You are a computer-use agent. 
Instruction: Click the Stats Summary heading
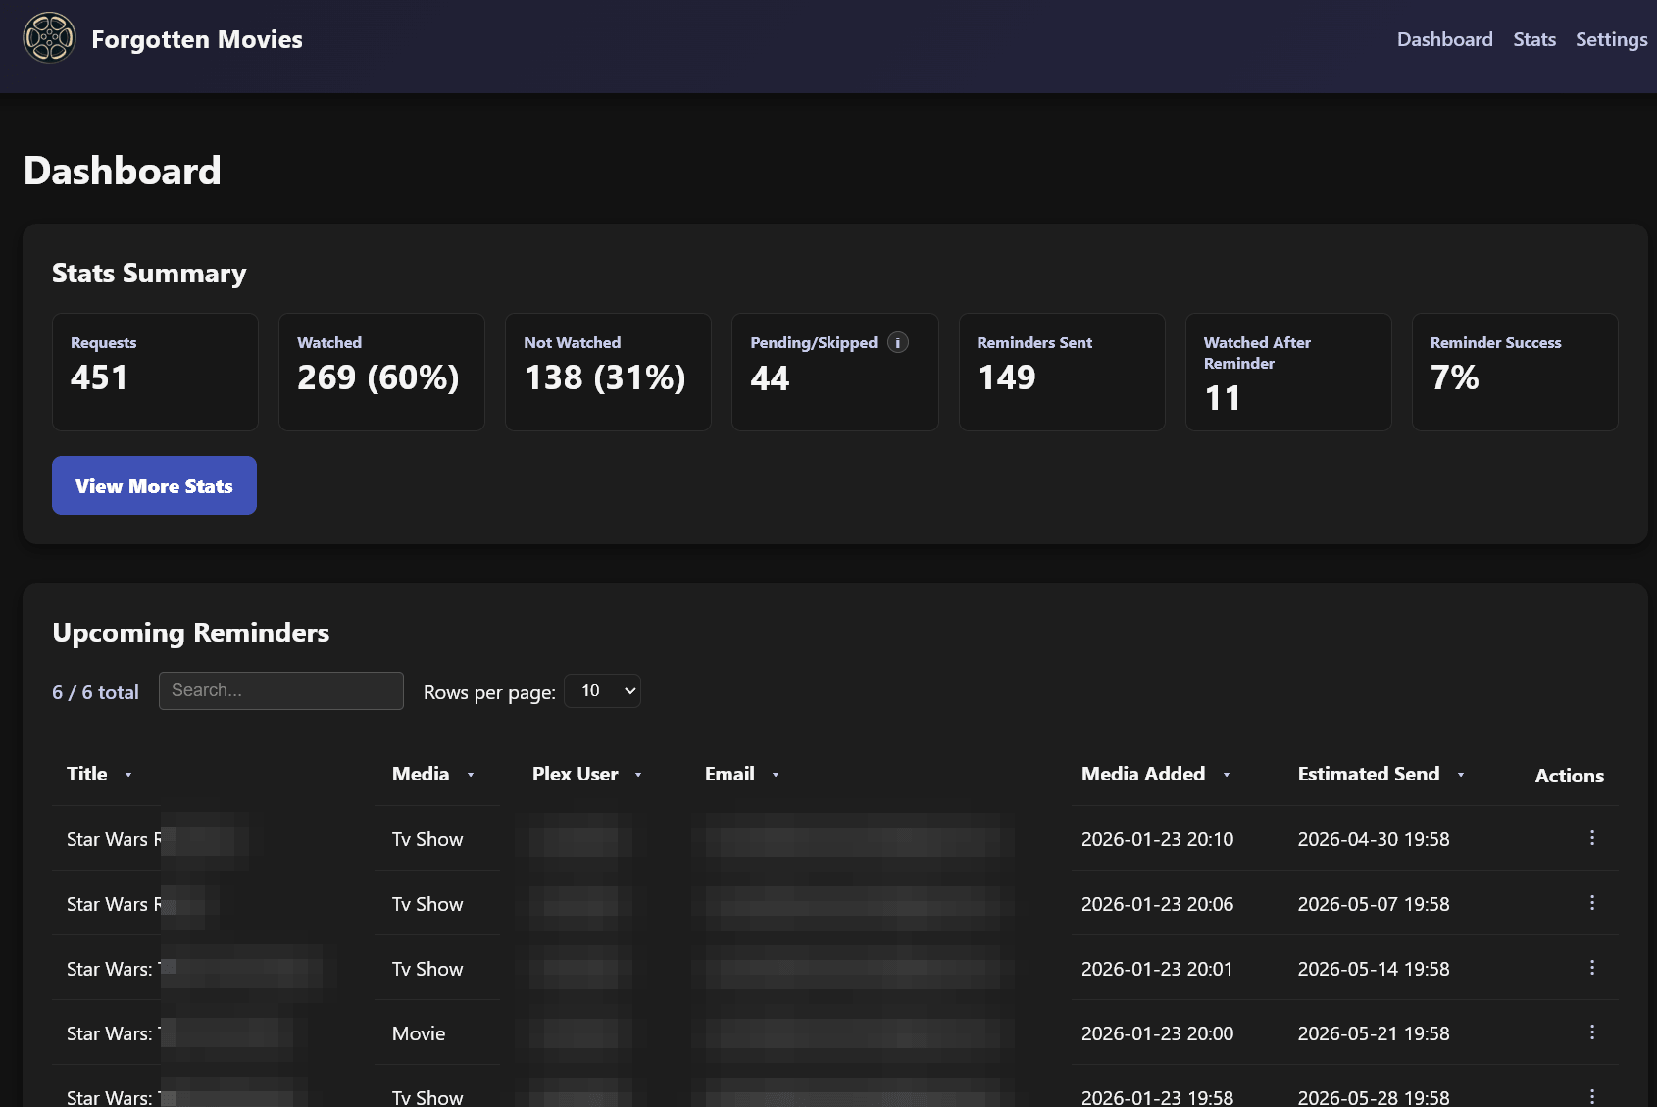(x=149, y=273)
